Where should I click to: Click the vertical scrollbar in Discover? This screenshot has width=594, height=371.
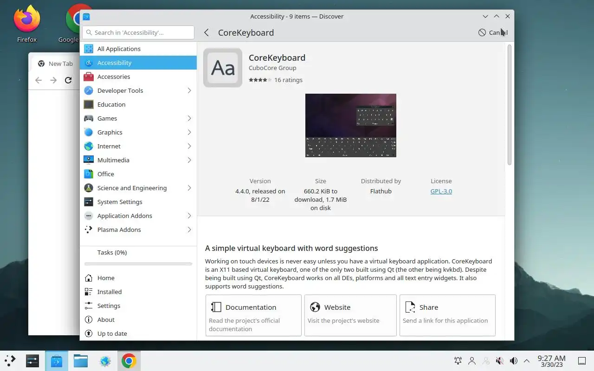point(509,104)
